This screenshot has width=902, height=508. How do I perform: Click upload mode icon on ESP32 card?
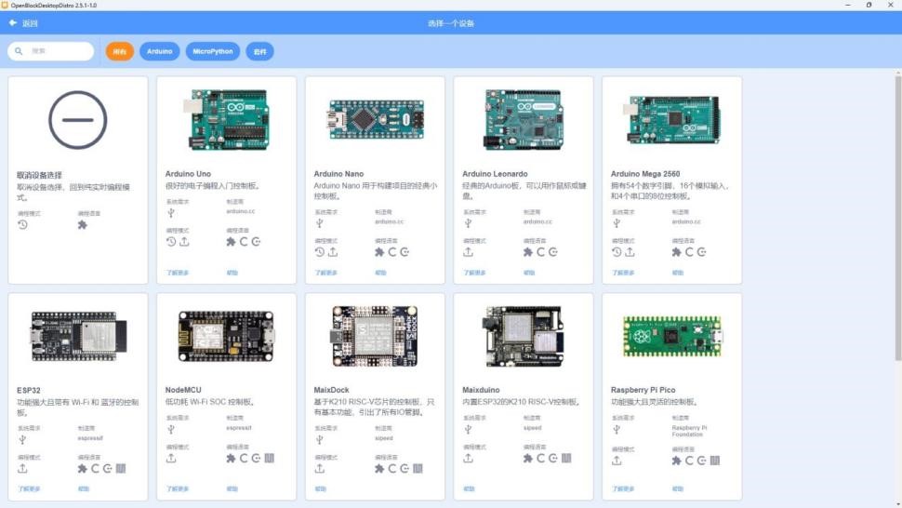[22, 468]
